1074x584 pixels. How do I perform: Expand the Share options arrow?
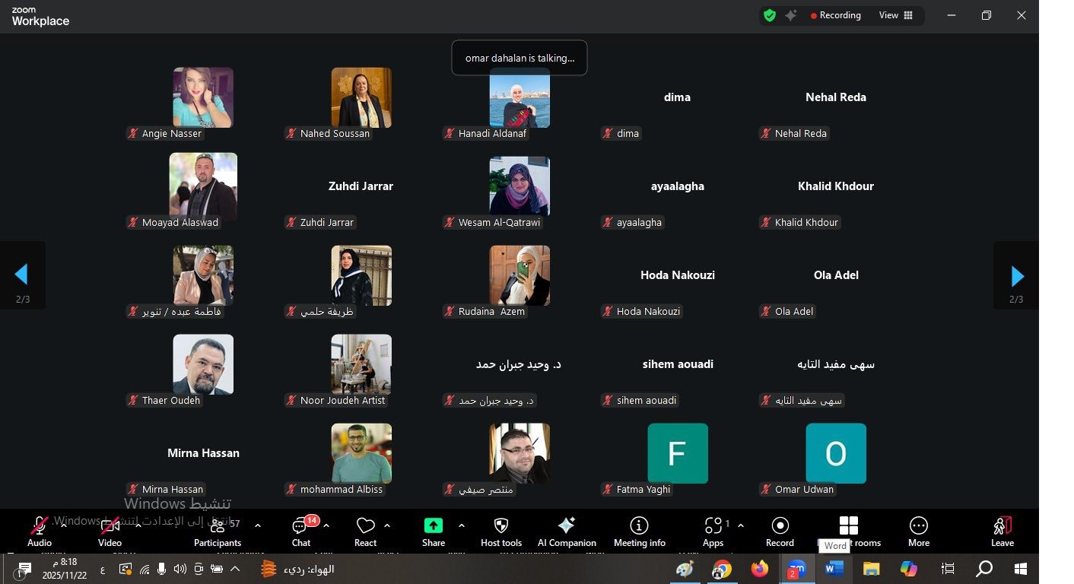(462, 526)
